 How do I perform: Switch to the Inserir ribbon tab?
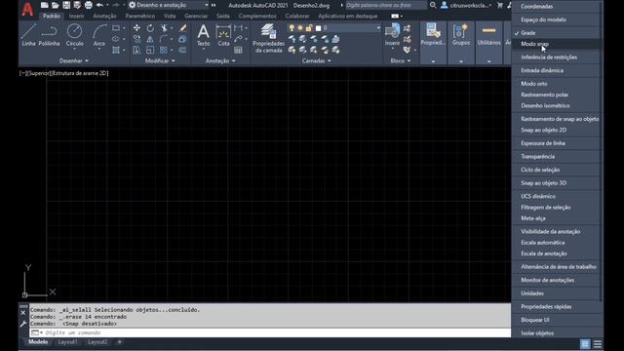click(x=76, y=17)
